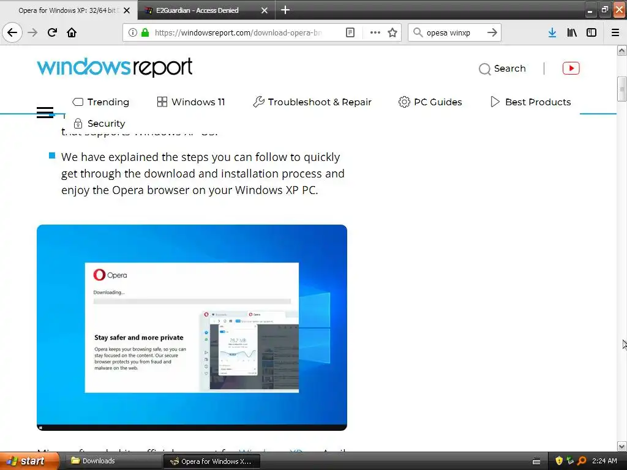The image size is (627, 470).
Task: Click the vertical scrollbar thumb
Action: pos(621,89)
